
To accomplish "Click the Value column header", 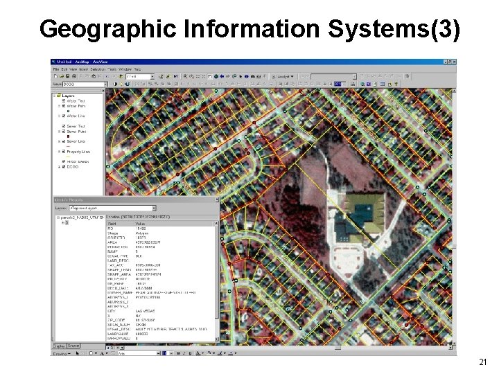I will tap(174, 224).
